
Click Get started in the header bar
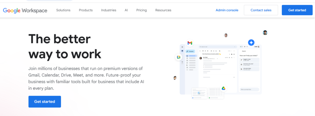coord(297,10)
